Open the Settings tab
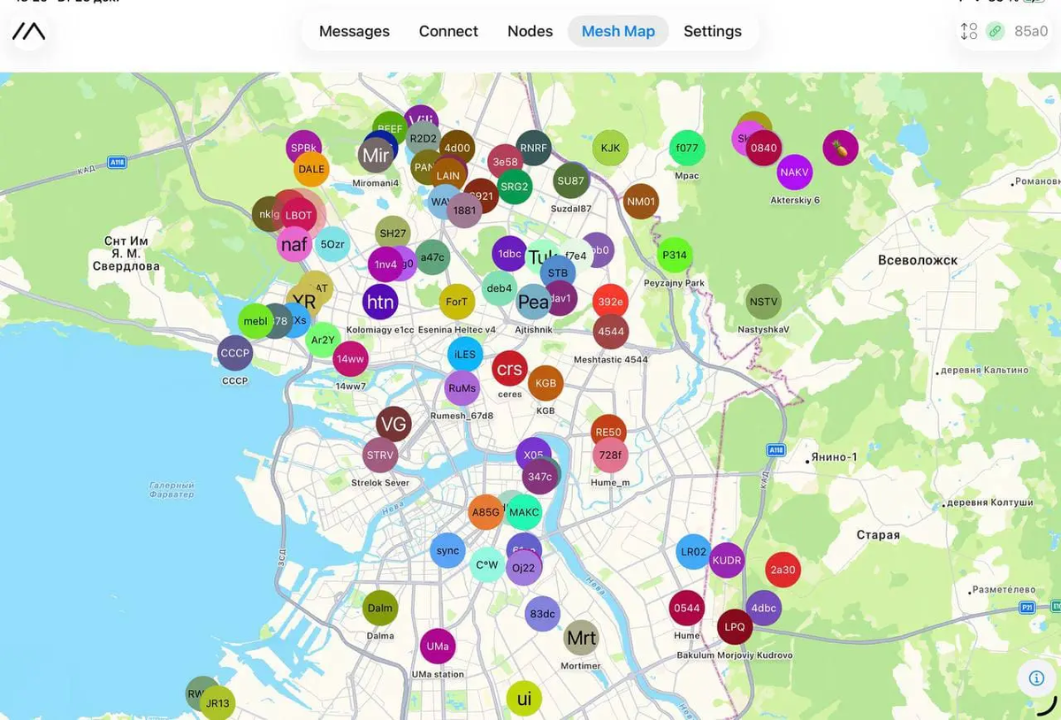This screenshot has width=1061, height=720. pyautogui.click(x=713, y=31)
